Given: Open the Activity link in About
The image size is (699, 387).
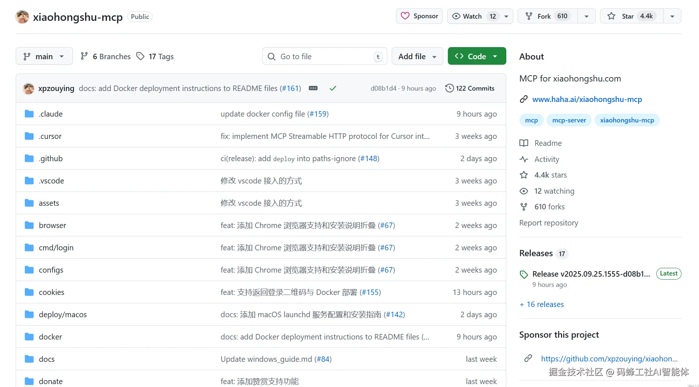Looking at the screenshot, I should tap(539, 159).
